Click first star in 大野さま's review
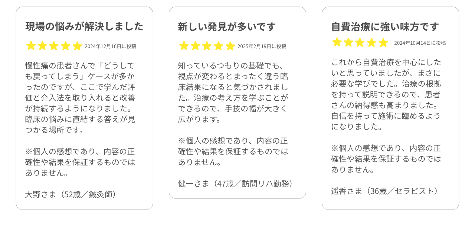475x248 pixels. tap(31, 46)
